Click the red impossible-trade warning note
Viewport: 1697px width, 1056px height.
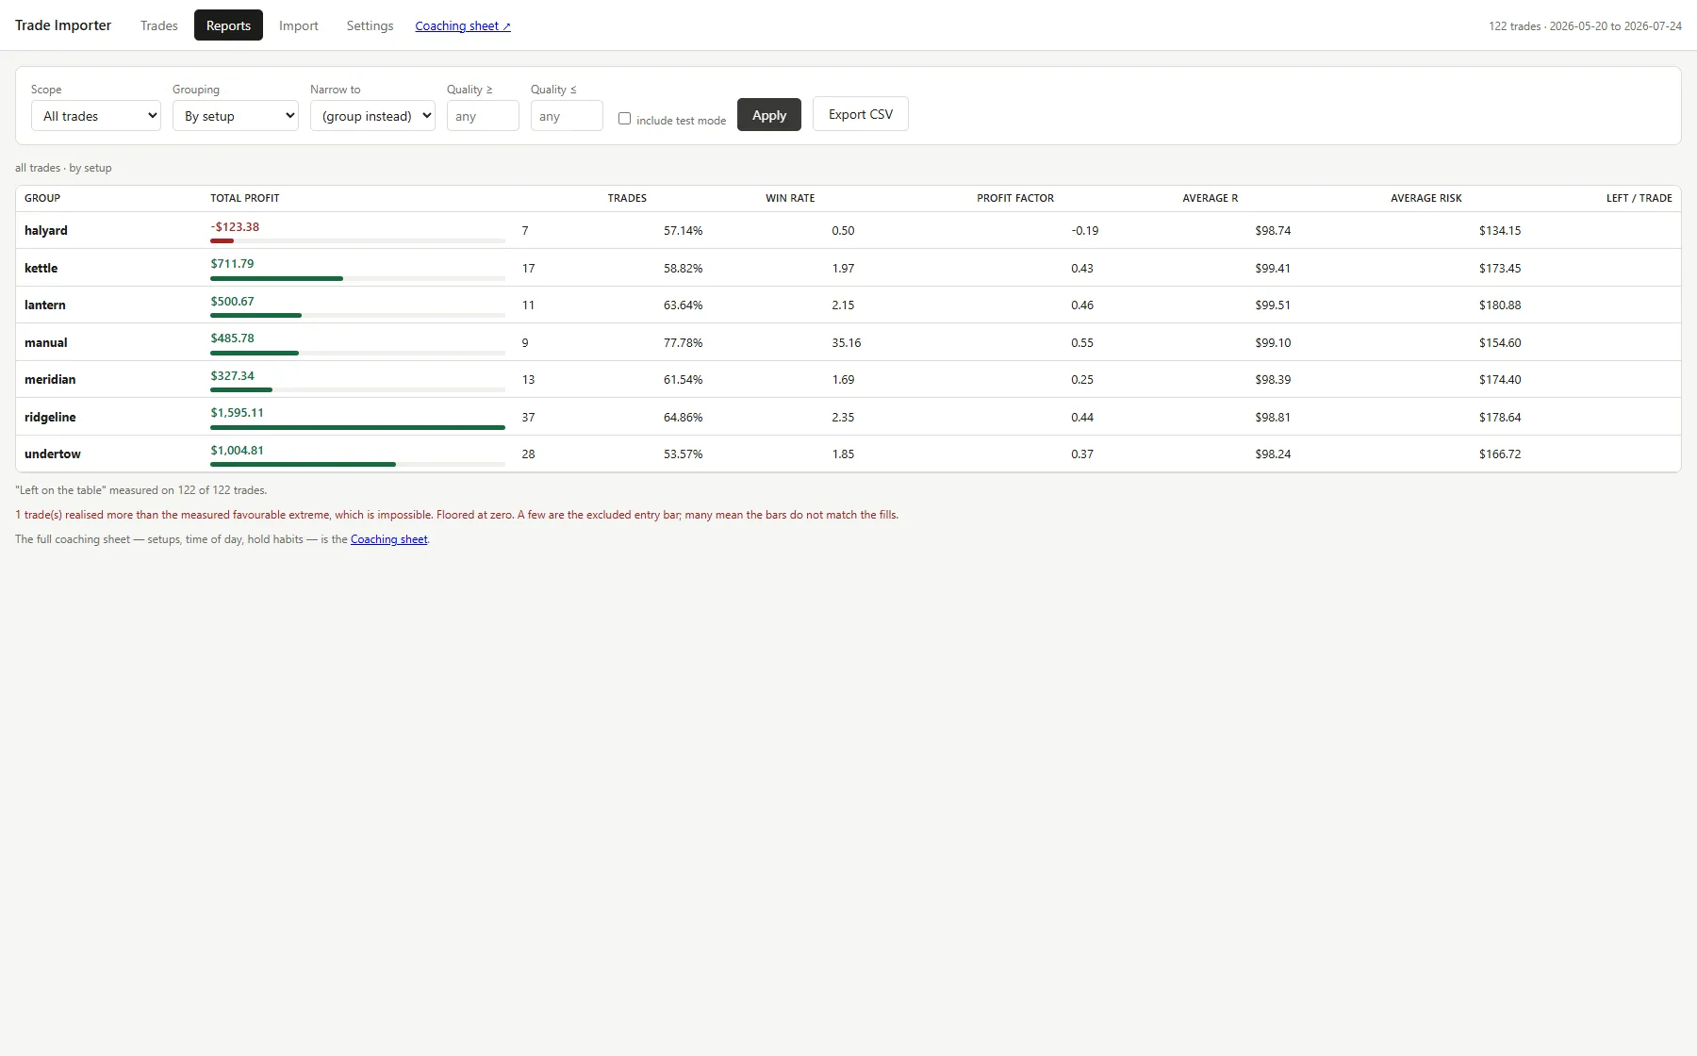coord(457,515)
